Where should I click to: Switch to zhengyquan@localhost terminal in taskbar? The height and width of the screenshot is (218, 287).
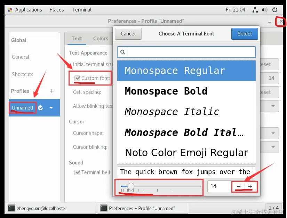click(50, 208)
